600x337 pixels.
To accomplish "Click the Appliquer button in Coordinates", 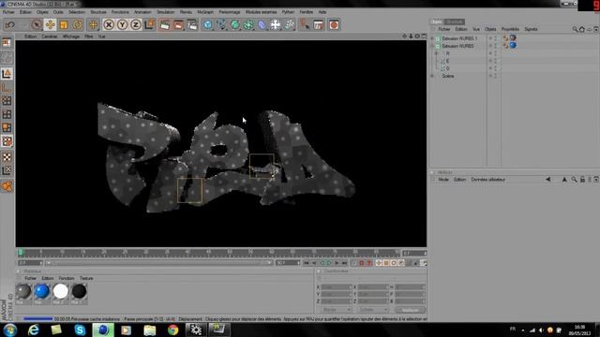I will coord(411,310).
